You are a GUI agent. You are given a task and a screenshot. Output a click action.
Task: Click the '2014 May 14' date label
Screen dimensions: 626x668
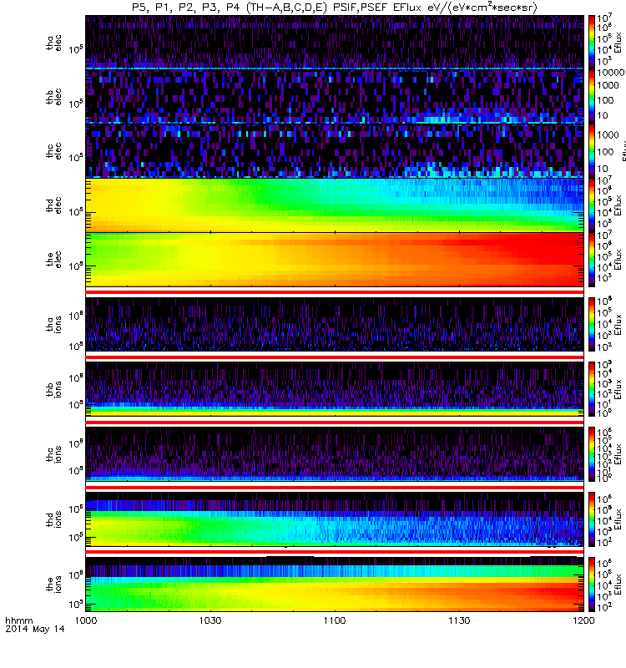point(35,629)
